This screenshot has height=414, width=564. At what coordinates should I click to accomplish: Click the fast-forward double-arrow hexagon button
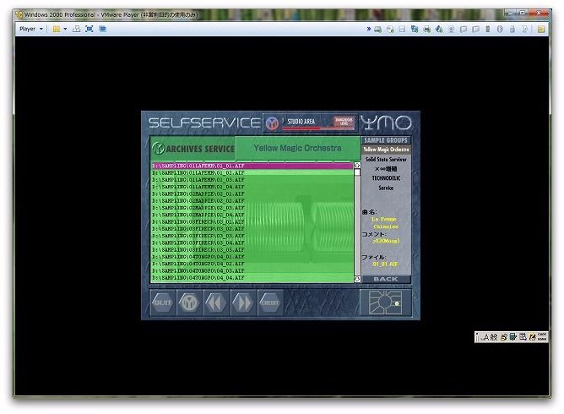point(243,302)
